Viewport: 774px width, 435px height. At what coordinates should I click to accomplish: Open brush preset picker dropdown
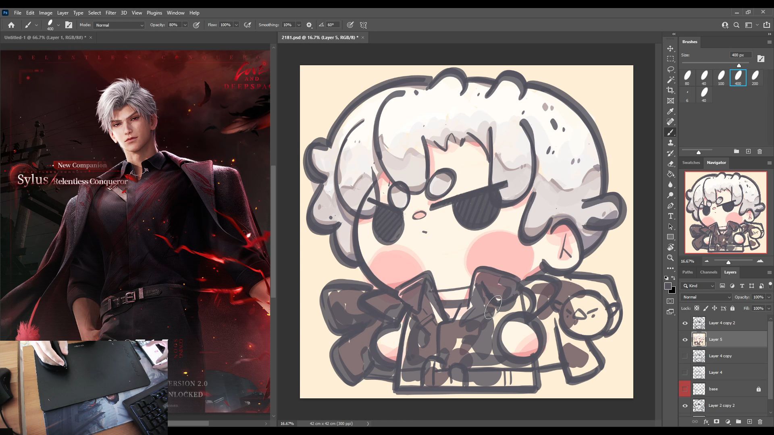click(58, 25)
